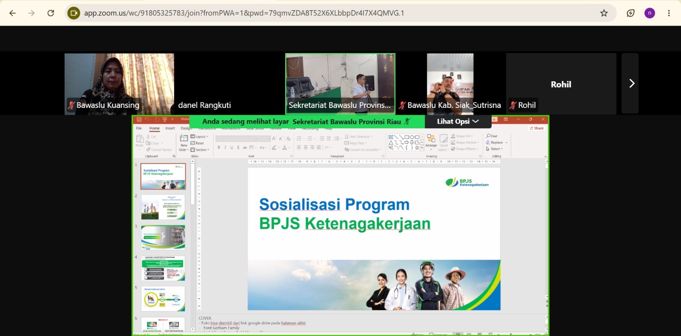Viewport: 681px width, 336px height.
Task: Toggle Strikethrough formatting
Action: click(245, 147)
